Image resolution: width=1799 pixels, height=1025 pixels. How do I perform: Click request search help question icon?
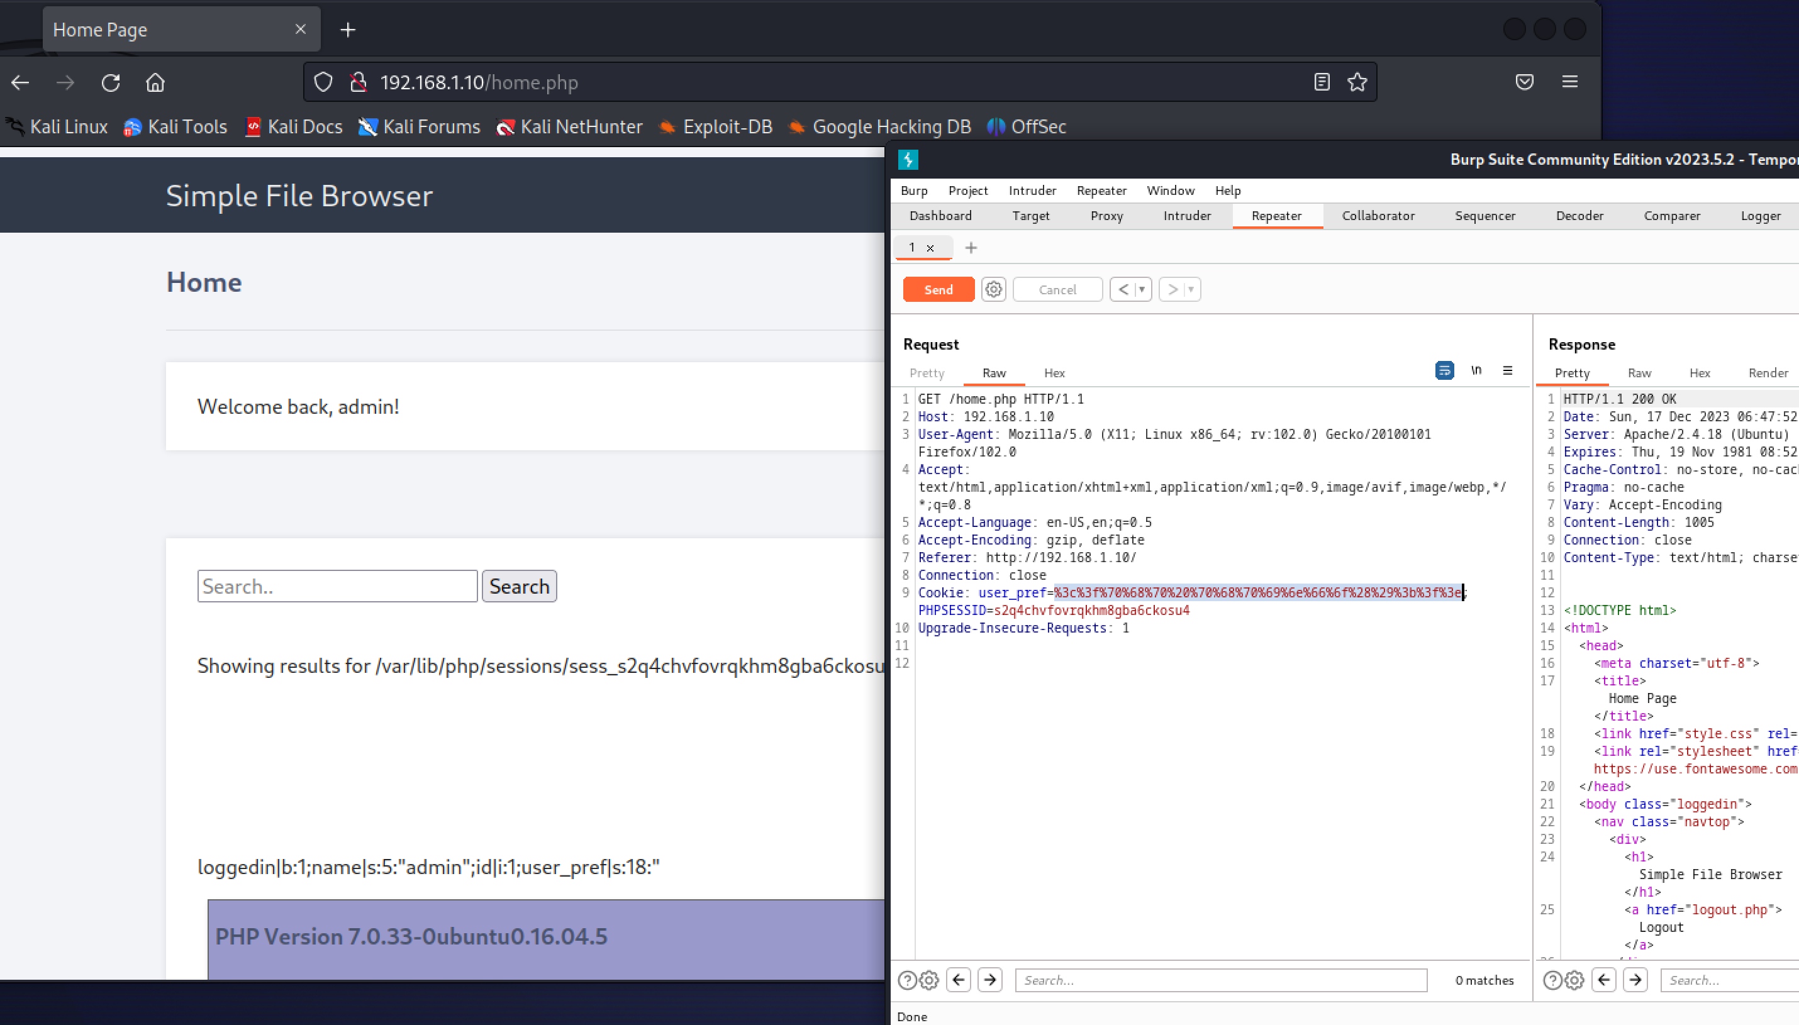[x=907, y=980]
